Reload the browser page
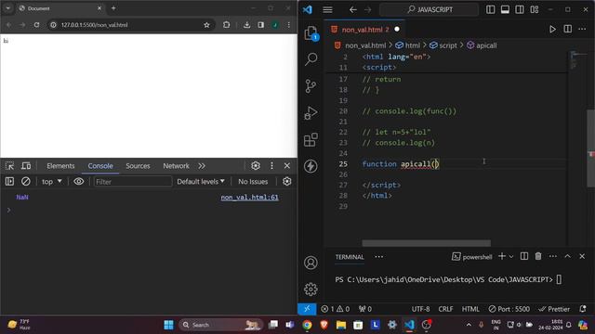The width and height of the screenshot is (595, 334). tap(36, 25)
